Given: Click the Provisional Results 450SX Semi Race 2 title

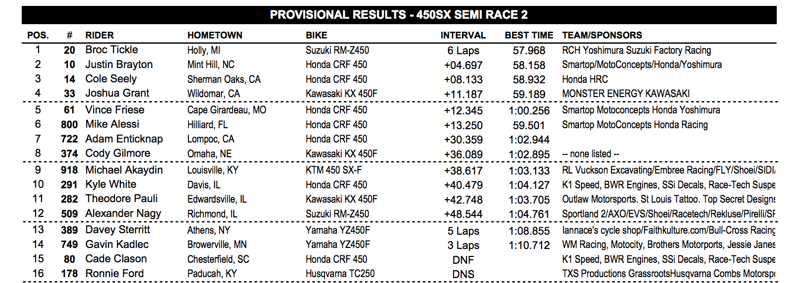Looking at the screenshot, I should [398, 15].
